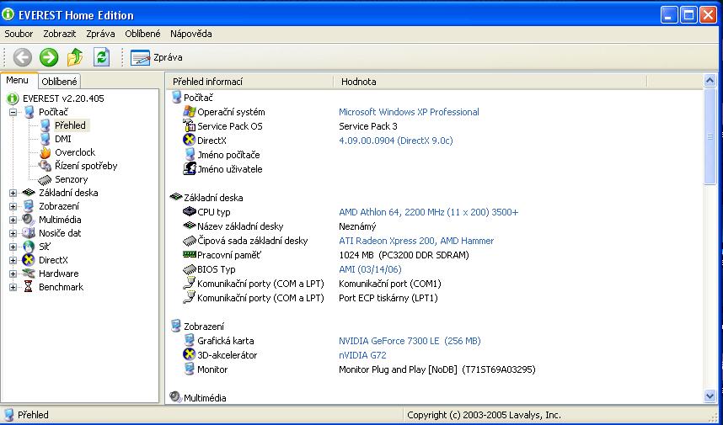Switch to the Oblíbené tab
The image size is (723, 425).
pos(60,82)
